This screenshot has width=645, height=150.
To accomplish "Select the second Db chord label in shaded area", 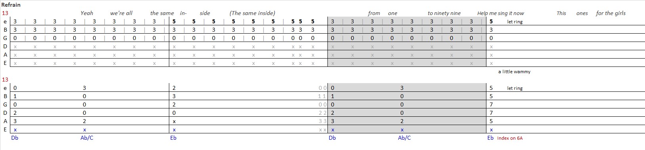I will click(x=332, y=138).
